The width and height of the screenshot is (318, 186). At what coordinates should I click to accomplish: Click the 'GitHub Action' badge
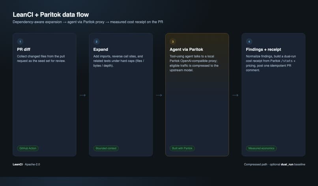click(28, 148)
